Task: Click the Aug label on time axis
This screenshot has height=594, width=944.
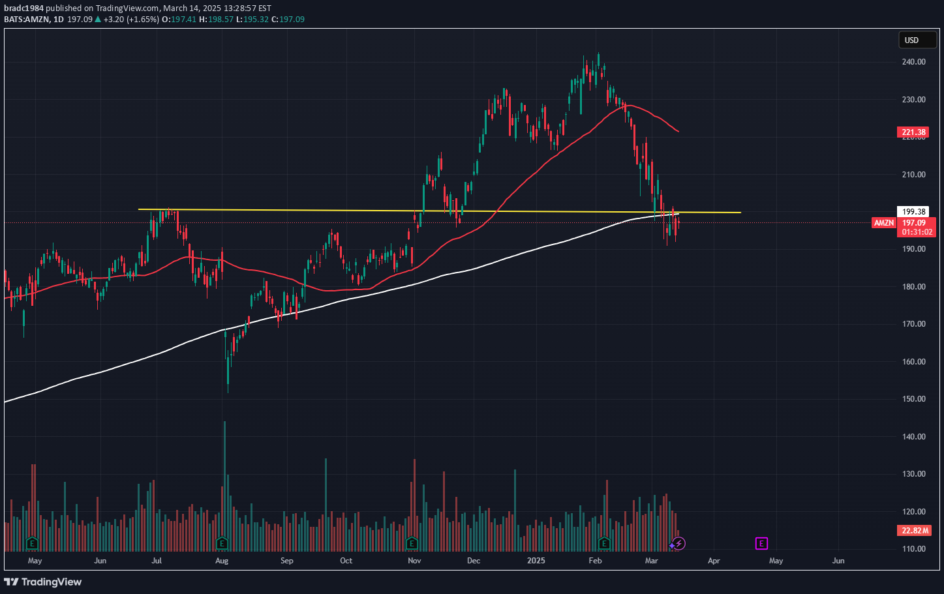Action: point(222,561)
